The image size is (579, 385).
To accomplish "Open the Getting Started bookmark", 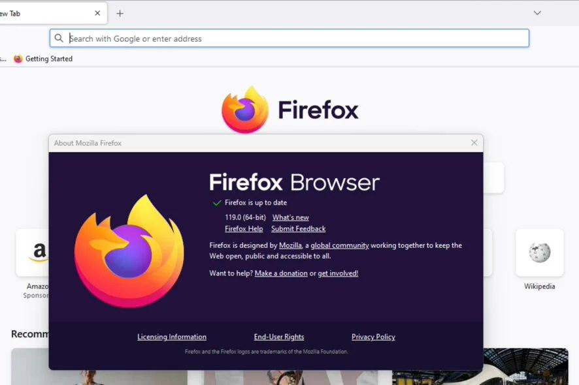I will [43, 59].
